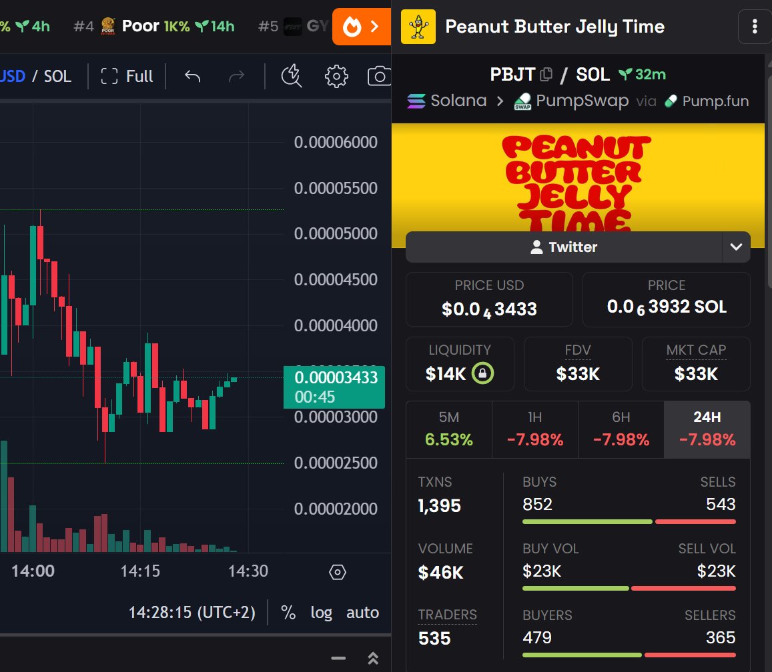Click the buyers versus sellers bar
Screen dimensions: 772x672
629,655
